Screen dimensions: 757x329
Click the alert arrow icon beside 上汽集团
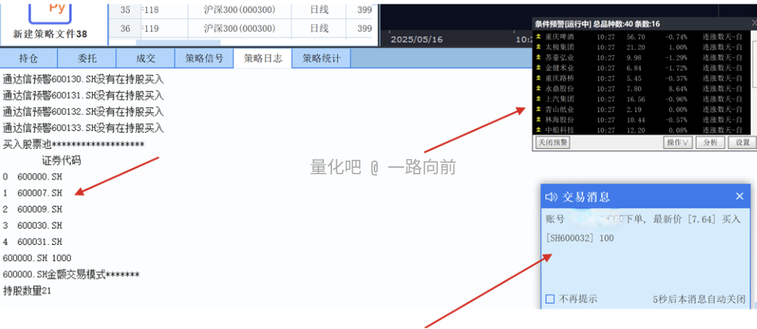538,99
